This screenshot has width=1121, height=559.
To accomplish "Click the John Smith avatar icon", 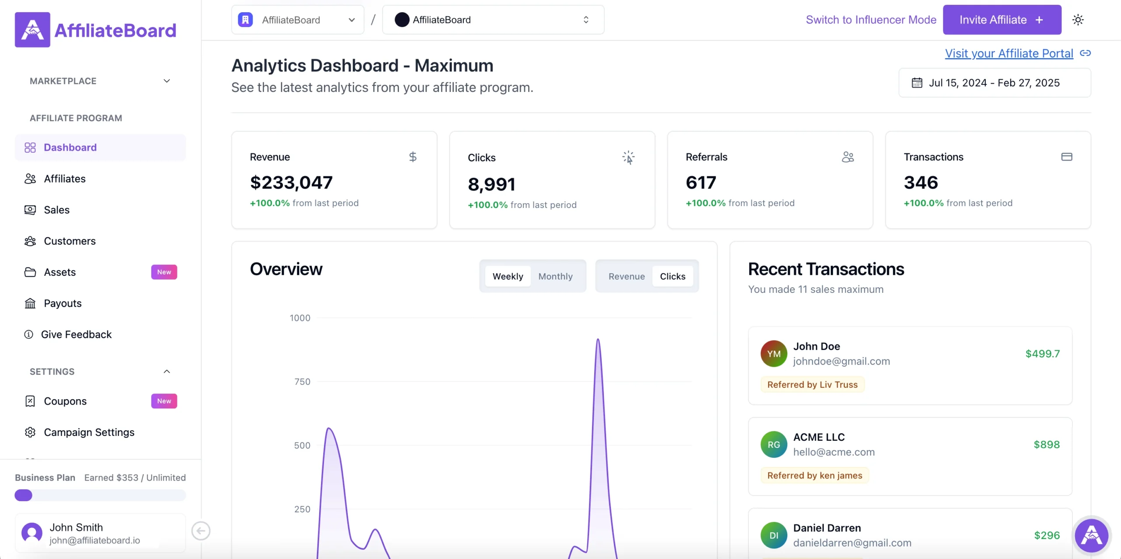I will click(32, 533).
